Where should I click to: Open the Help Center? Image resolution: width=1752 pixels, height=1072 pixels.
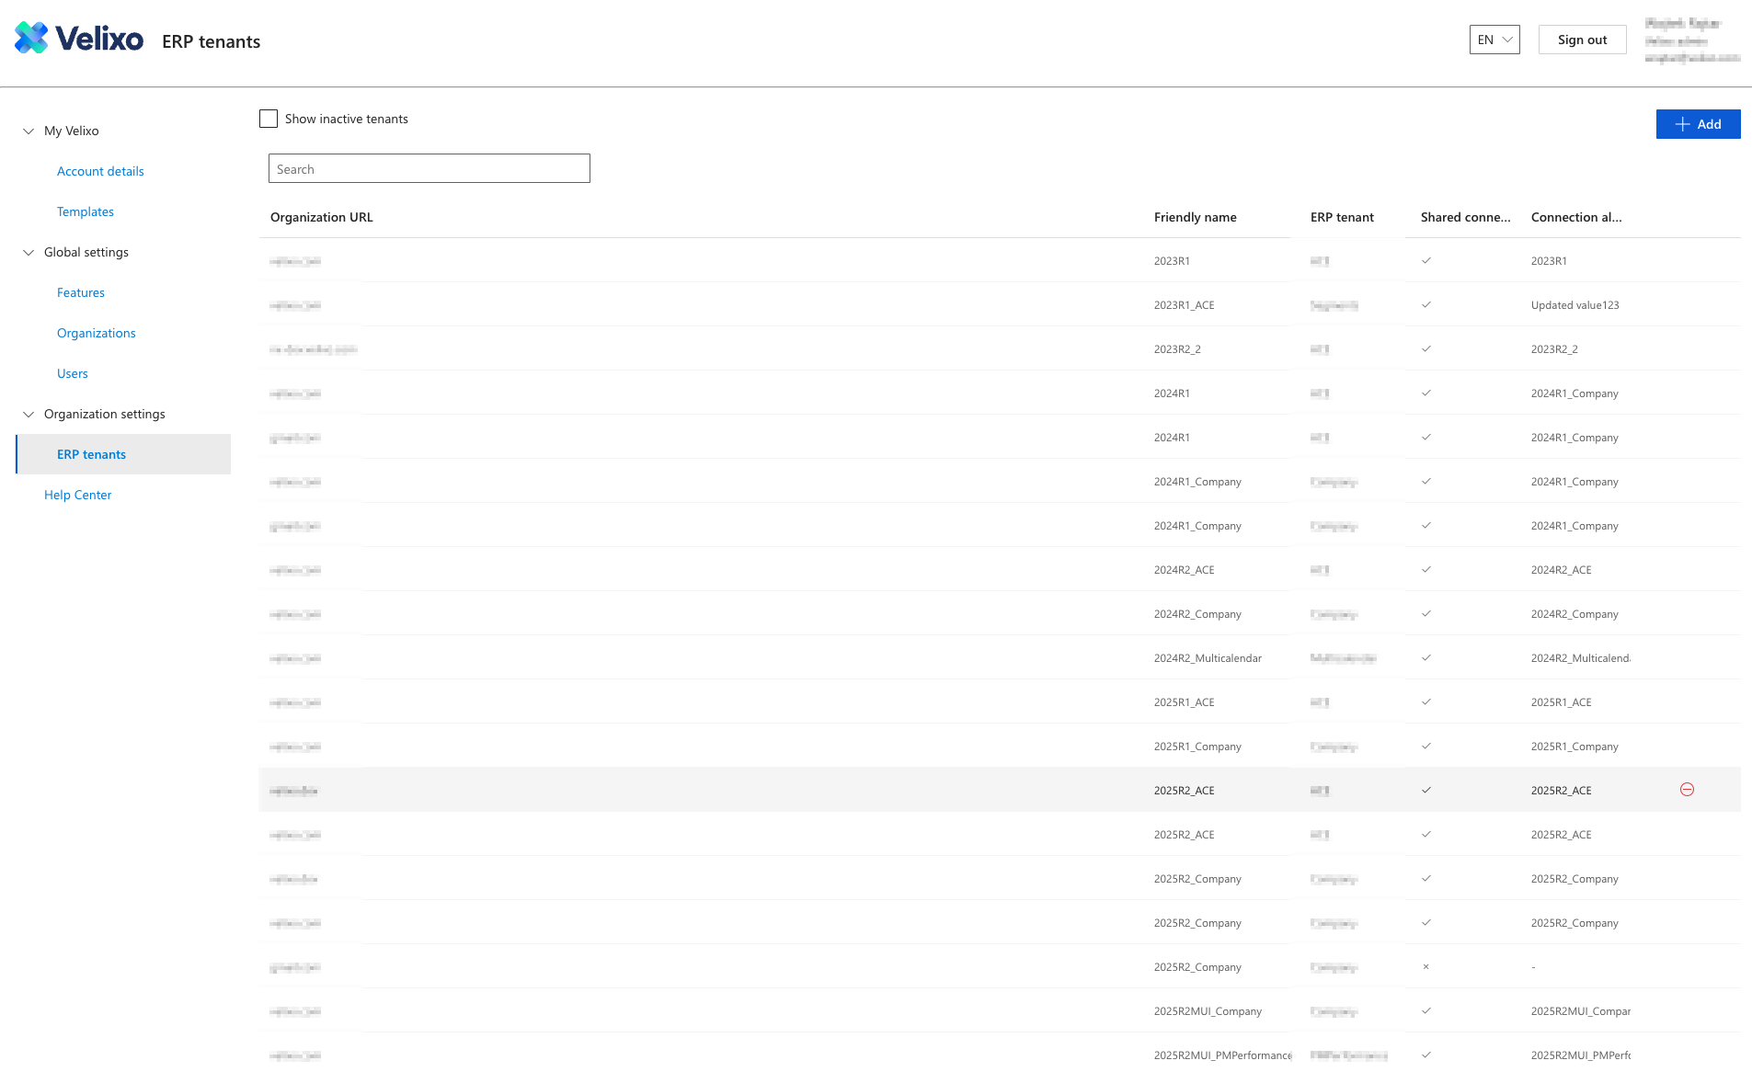pos(77,495)
